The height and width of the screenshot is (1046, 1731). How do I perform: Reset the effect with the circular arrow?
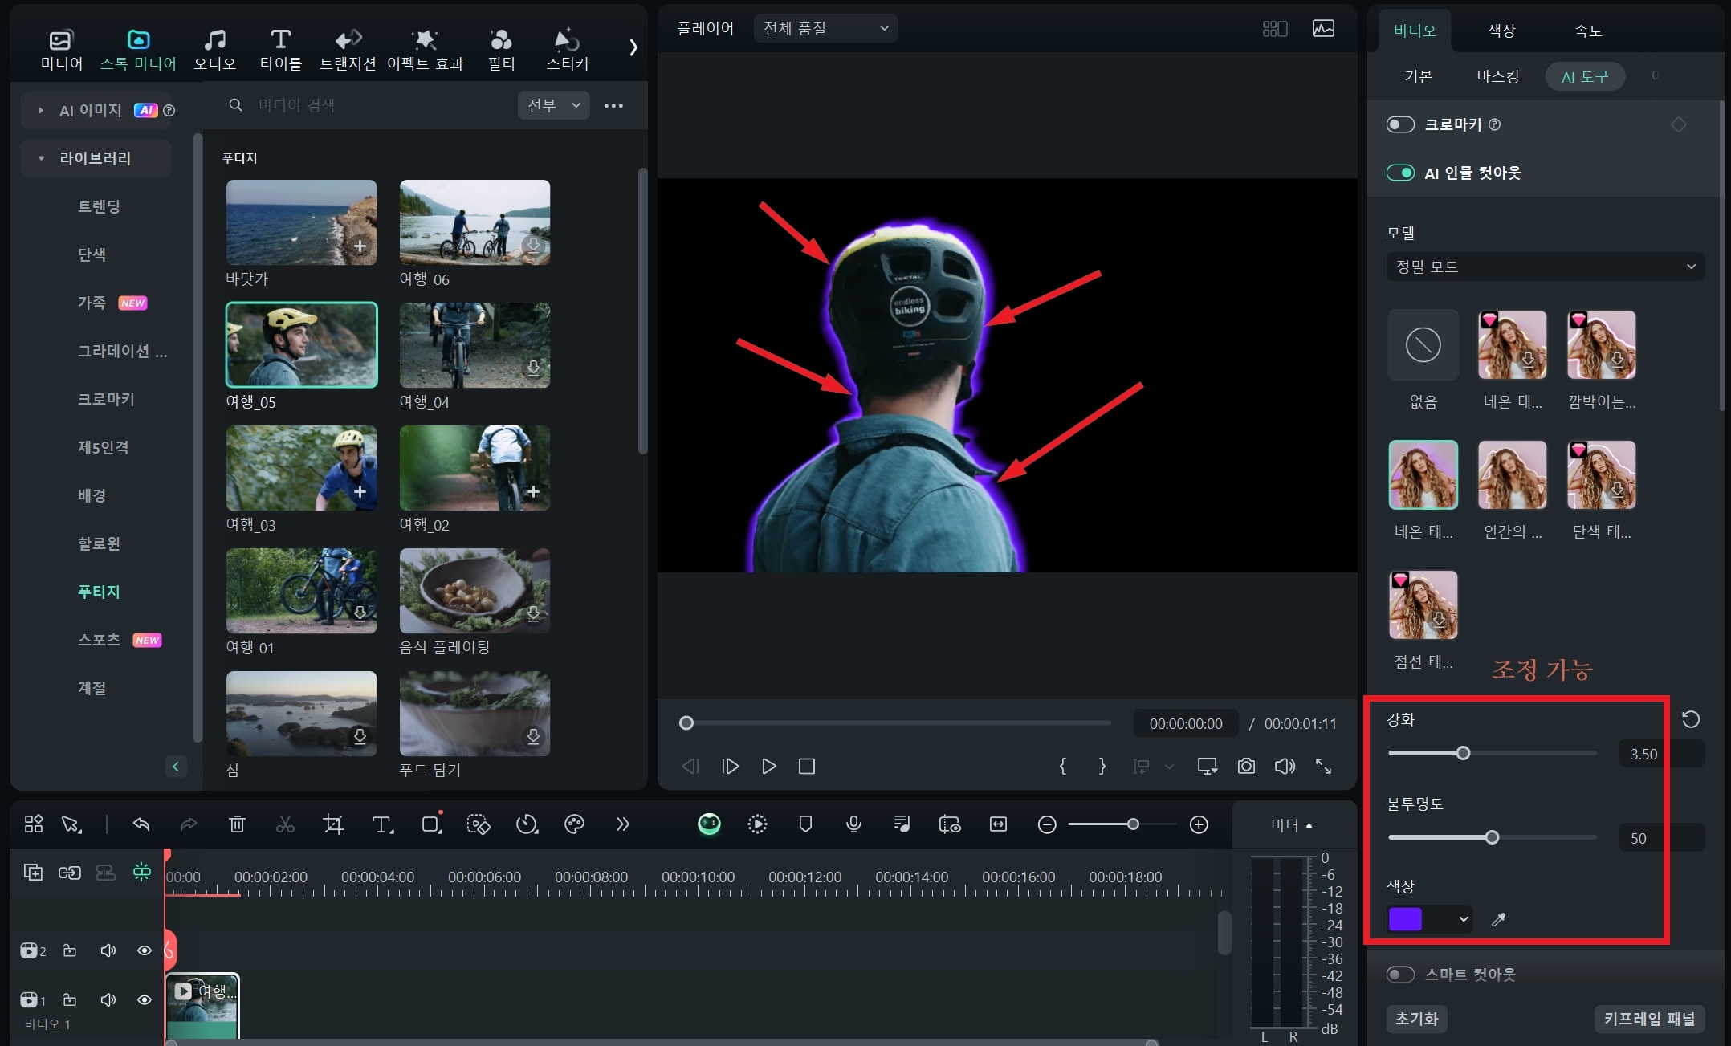point(1691,719)
